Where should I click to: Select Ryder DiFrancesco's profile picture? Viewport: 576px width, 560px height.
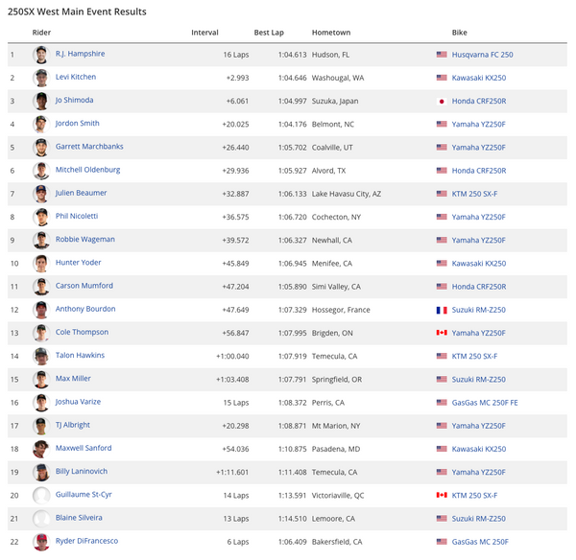click(40, 542)
